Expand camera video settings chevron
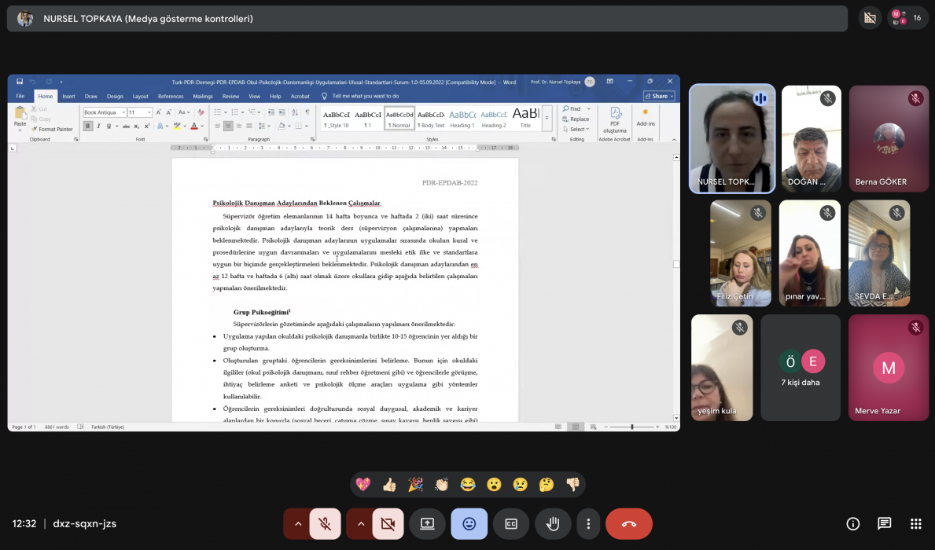The image size is (935, 550). tap(360, 524)
